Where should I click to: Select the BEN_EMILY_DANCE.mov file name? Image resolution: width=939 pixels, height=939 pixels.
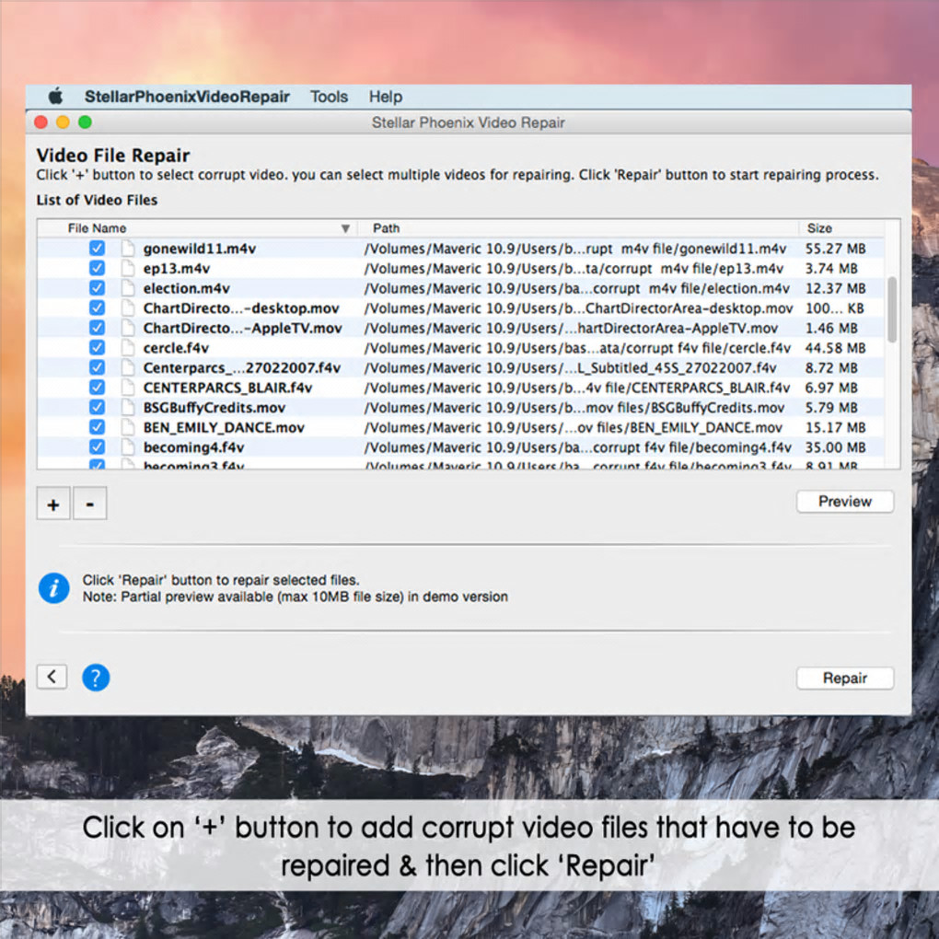pyautogui.click(x=224, y=427)
